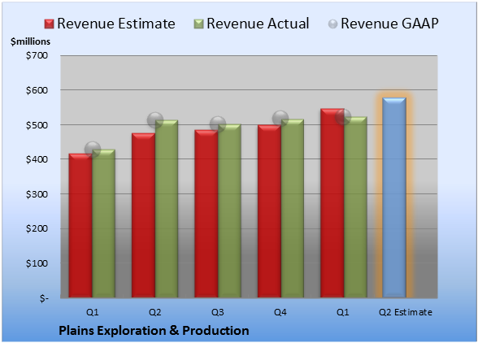Click the GAAP marker above Q2
The height and width of the screenshot is (343, 478).
[155, 119]
